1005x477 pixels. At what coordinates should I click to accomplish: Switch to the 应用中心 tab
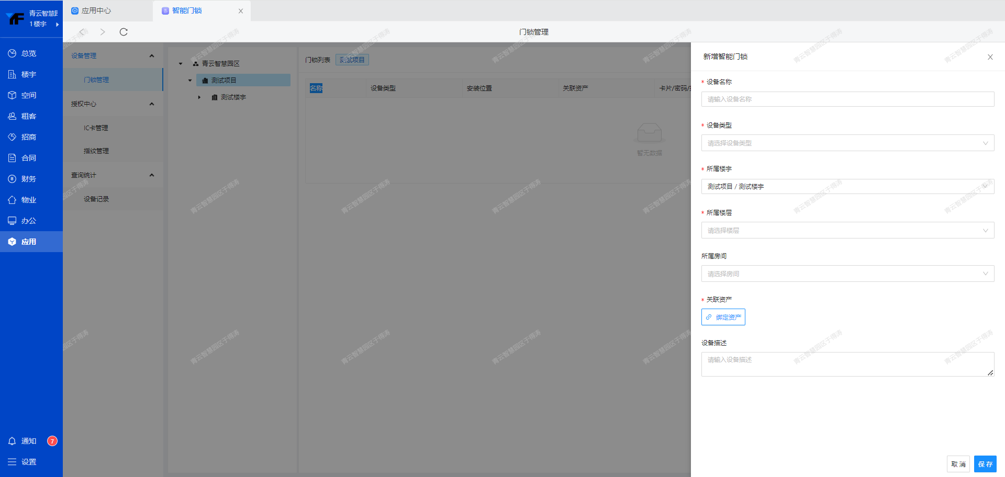[x=96, y=10]
